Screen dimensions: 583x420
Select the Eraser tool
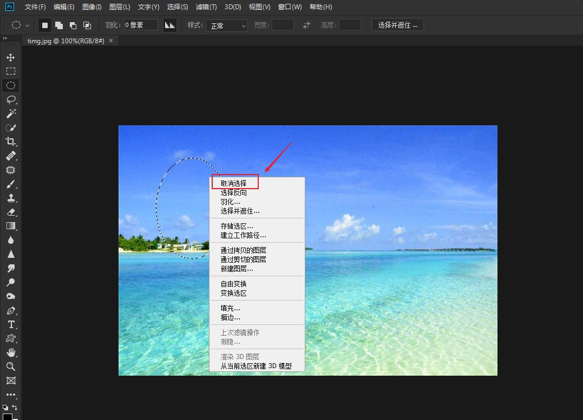(11, 212)
